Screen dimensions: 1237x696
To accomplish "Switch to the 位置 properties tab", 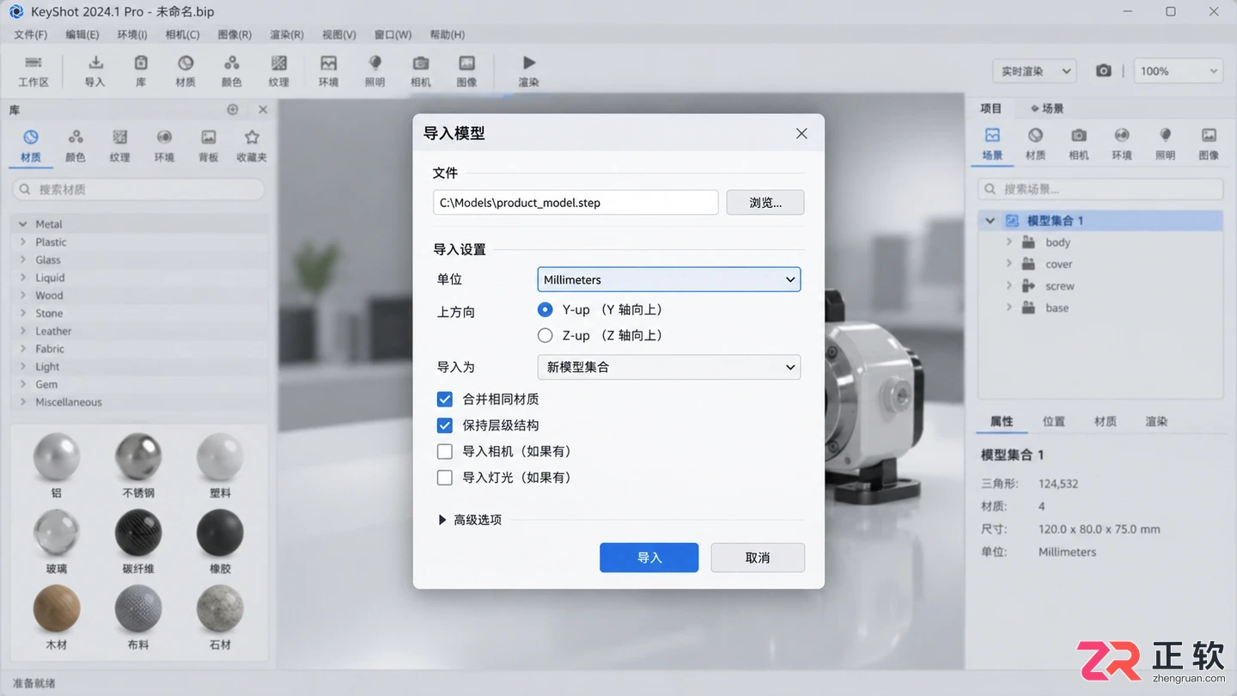I will [x=1053, y=422].
